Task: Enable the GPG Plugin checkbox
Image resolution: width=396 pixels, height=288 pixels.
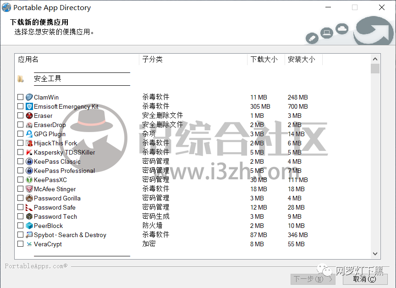Action: point(21,133)
